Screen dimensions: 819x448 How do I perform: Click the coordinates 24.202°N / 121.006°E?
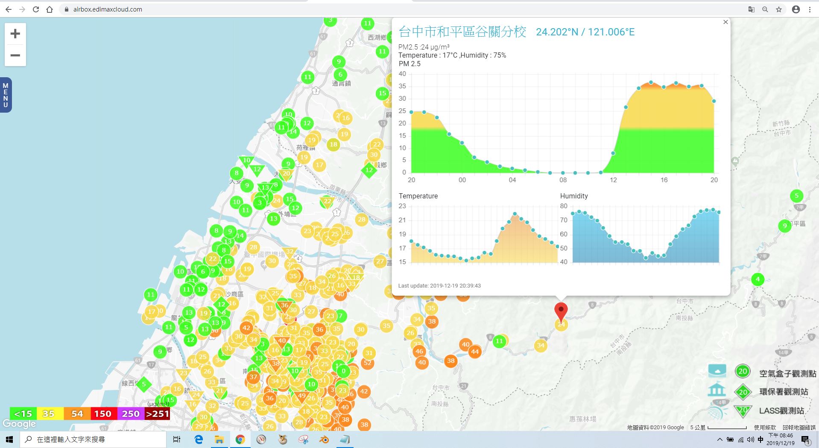pyautogui.click(x=585, y=32)
